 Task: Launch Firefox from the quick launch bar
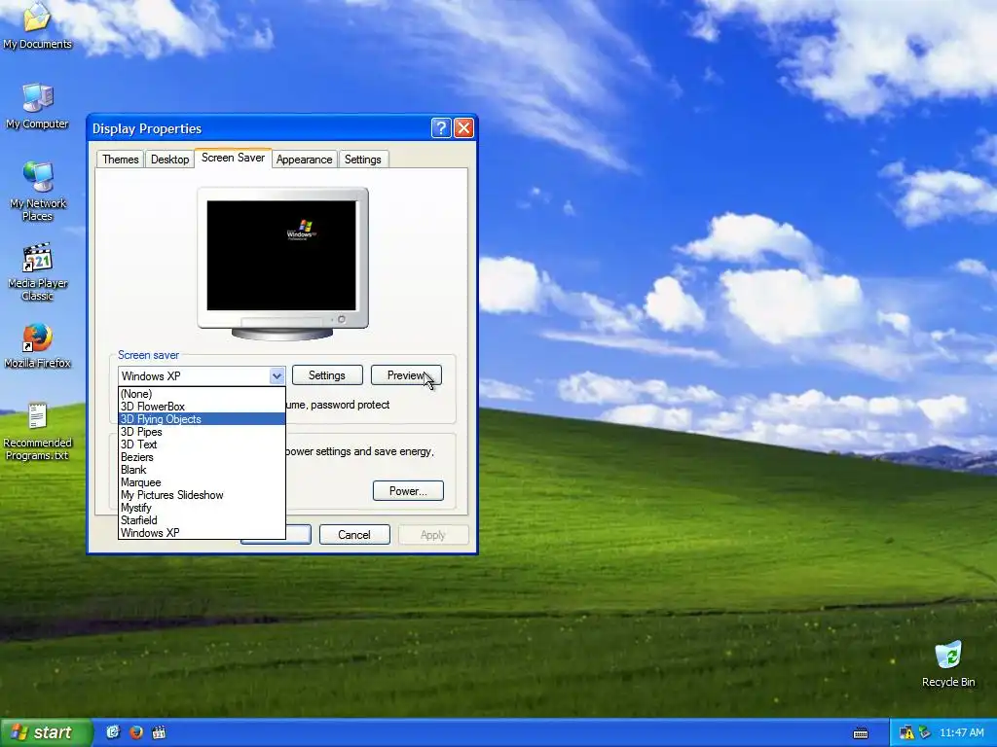pos(136,732)
